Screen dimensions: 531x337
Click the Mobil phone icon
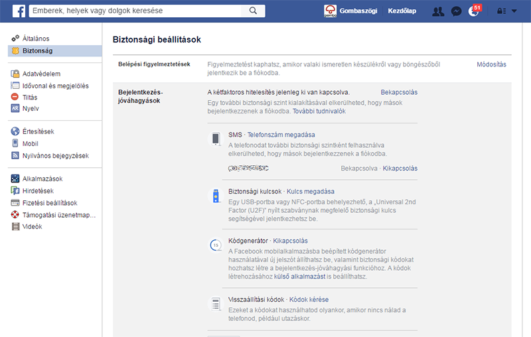tap(15, 143)
